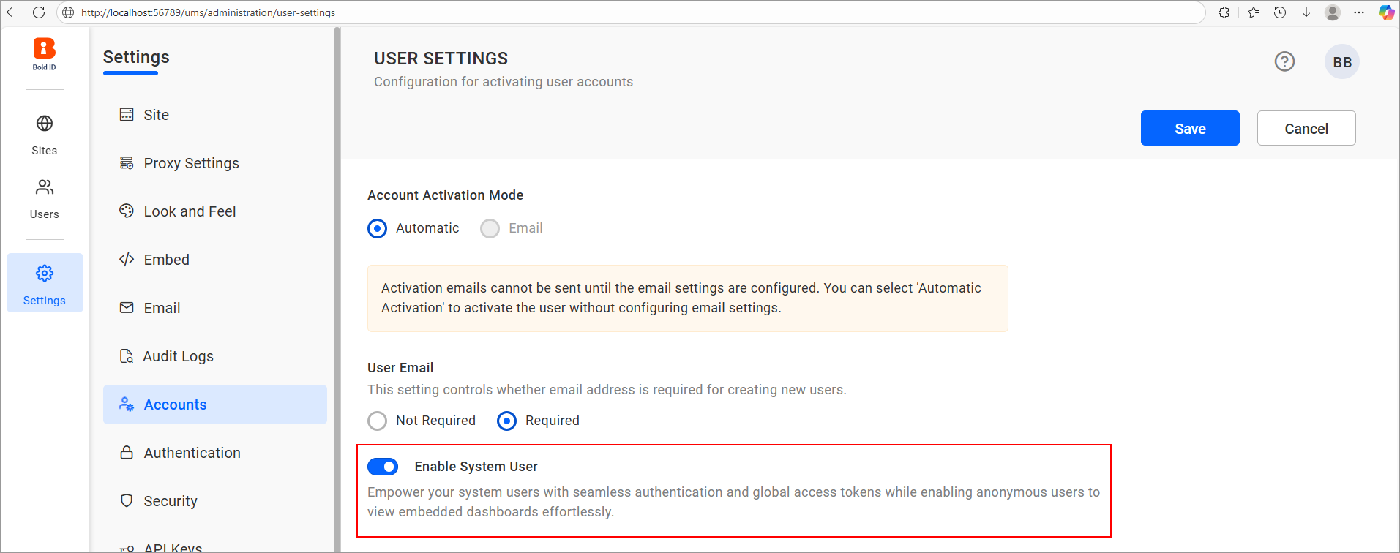Disable the Enable System User toggle
Viewport: 1400px width, 553px height.
(x=383, y=467)
